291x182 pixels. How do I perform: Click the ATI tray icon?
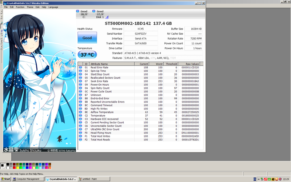click(266, 179)
